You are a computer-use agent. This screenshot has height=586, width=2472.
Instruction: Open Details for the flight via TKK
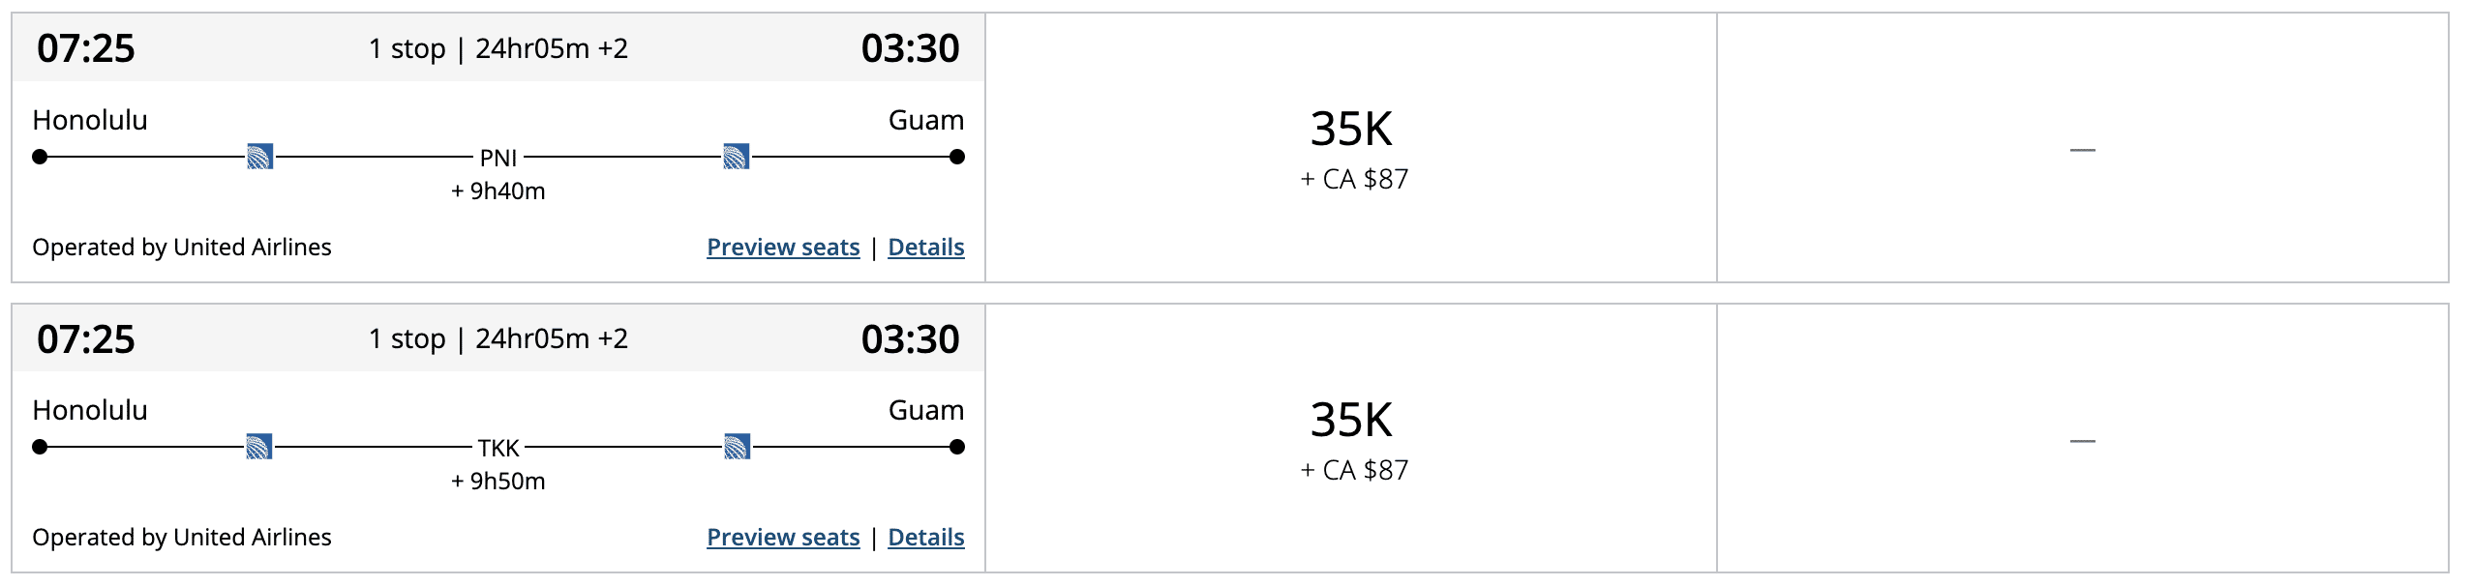pyautogui.click(x=925, y=538)
